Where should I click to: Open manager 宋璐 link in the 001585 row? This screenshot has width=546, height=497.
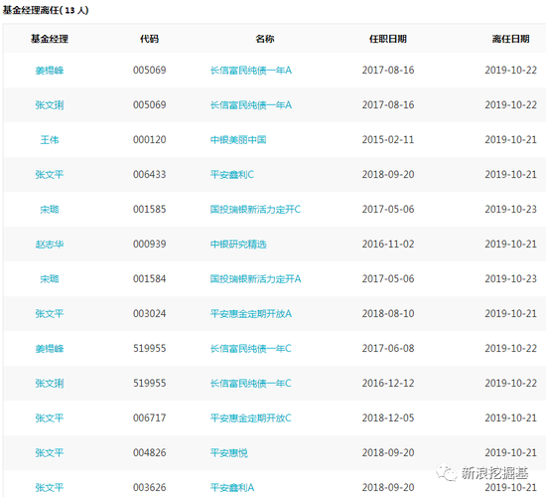[x=50, y=210]
